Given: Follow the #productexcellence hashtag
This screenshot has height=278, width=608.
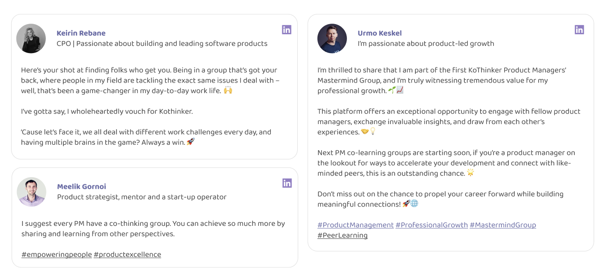Looking at the screenshot, I should [x=127, y=254].
